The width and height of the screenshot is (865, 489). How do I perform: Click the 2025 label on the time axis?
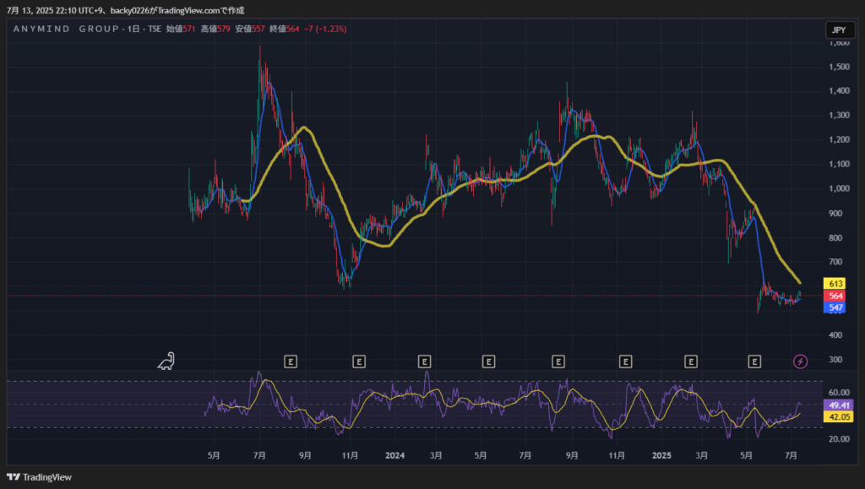pos(661,455)
